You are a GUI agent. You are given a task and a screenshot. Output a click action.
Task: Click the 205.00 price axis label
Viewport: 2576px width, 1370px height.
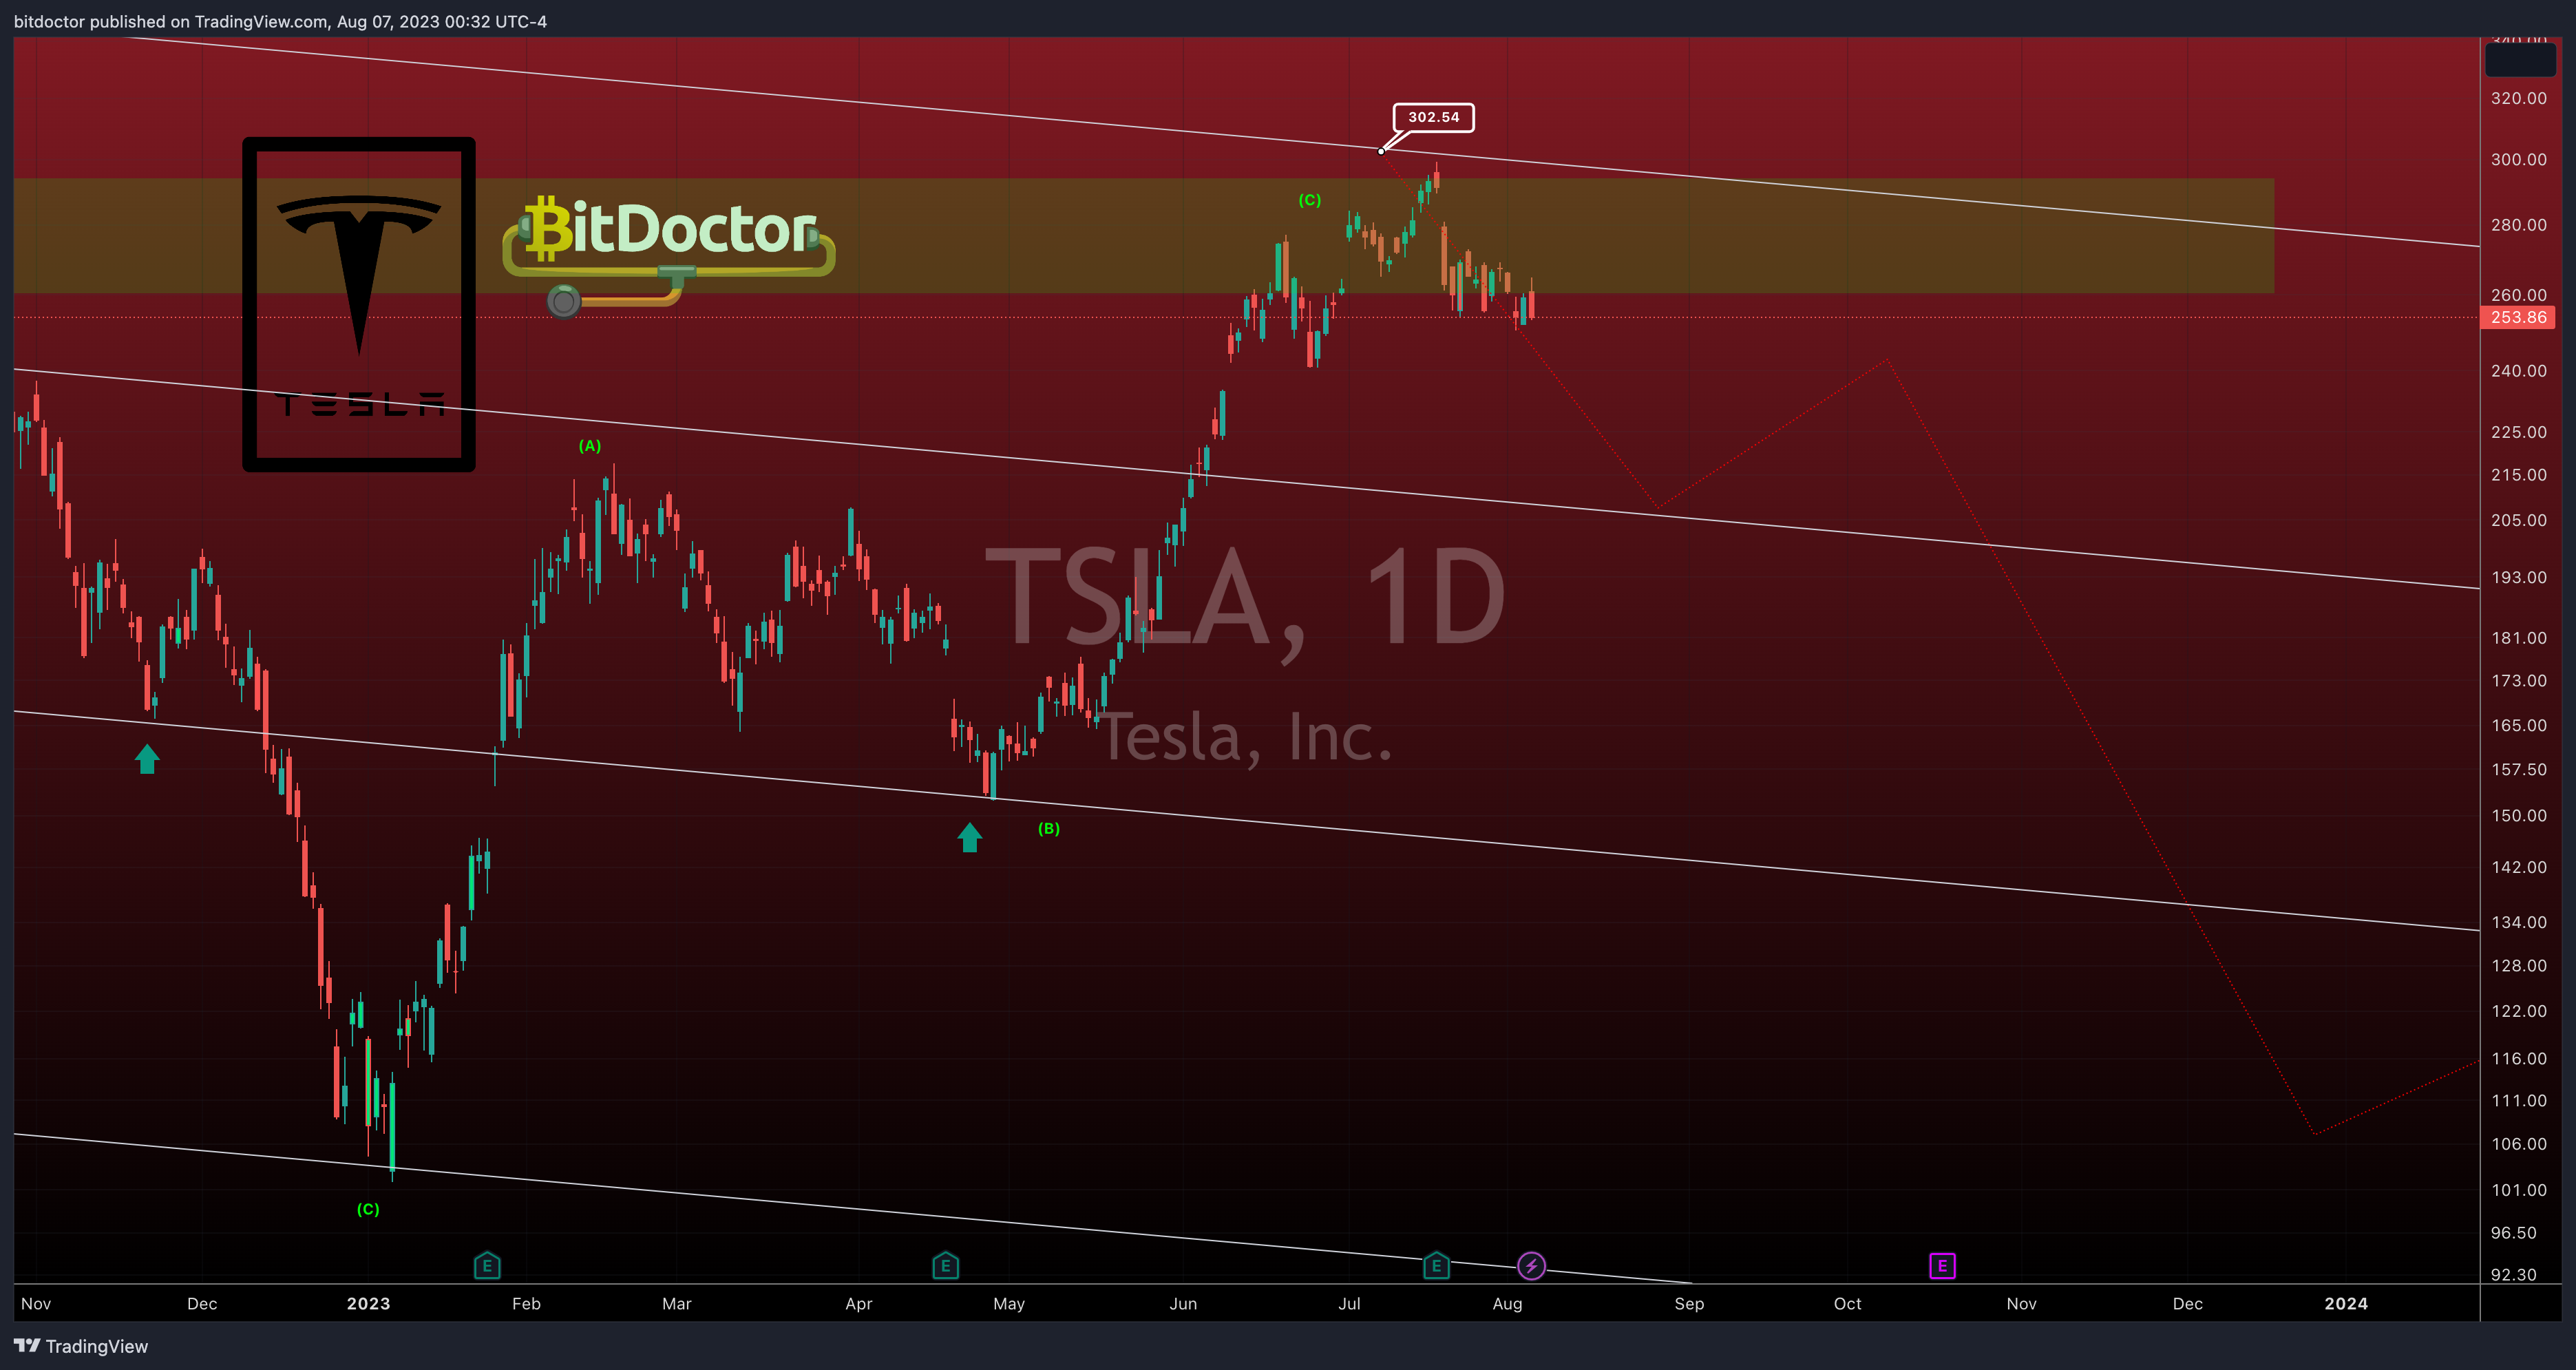pyautogui.click(x=2519, y=520)
